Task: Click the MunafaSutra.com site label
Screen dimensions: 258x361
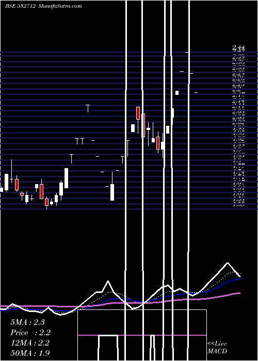Action: (x=60, y=6)
